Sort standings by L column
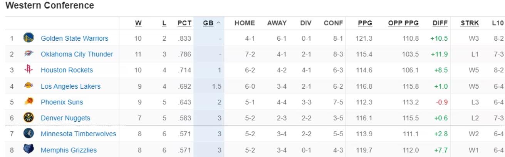This screenshot has width=505, height=157. click(x=164, y=23)
